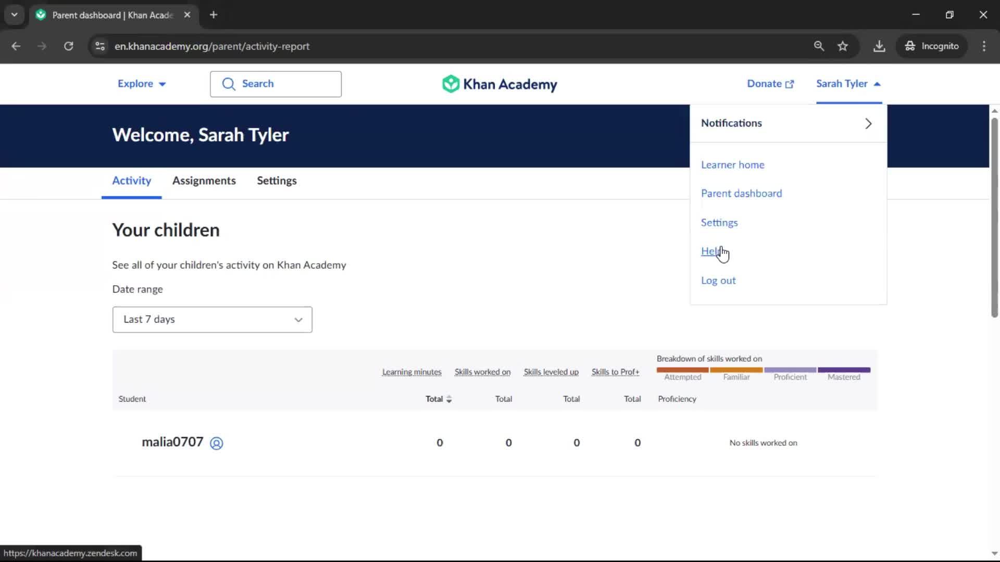This screenshot has height=562, width=1000.
Task: Click the scrollbar down arrow
Action: click(994, 553)
